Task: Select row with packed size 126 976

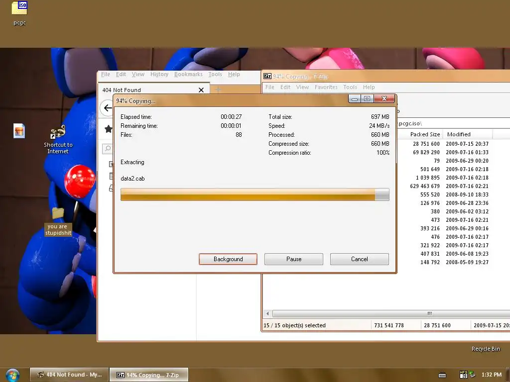Action: 453,203
